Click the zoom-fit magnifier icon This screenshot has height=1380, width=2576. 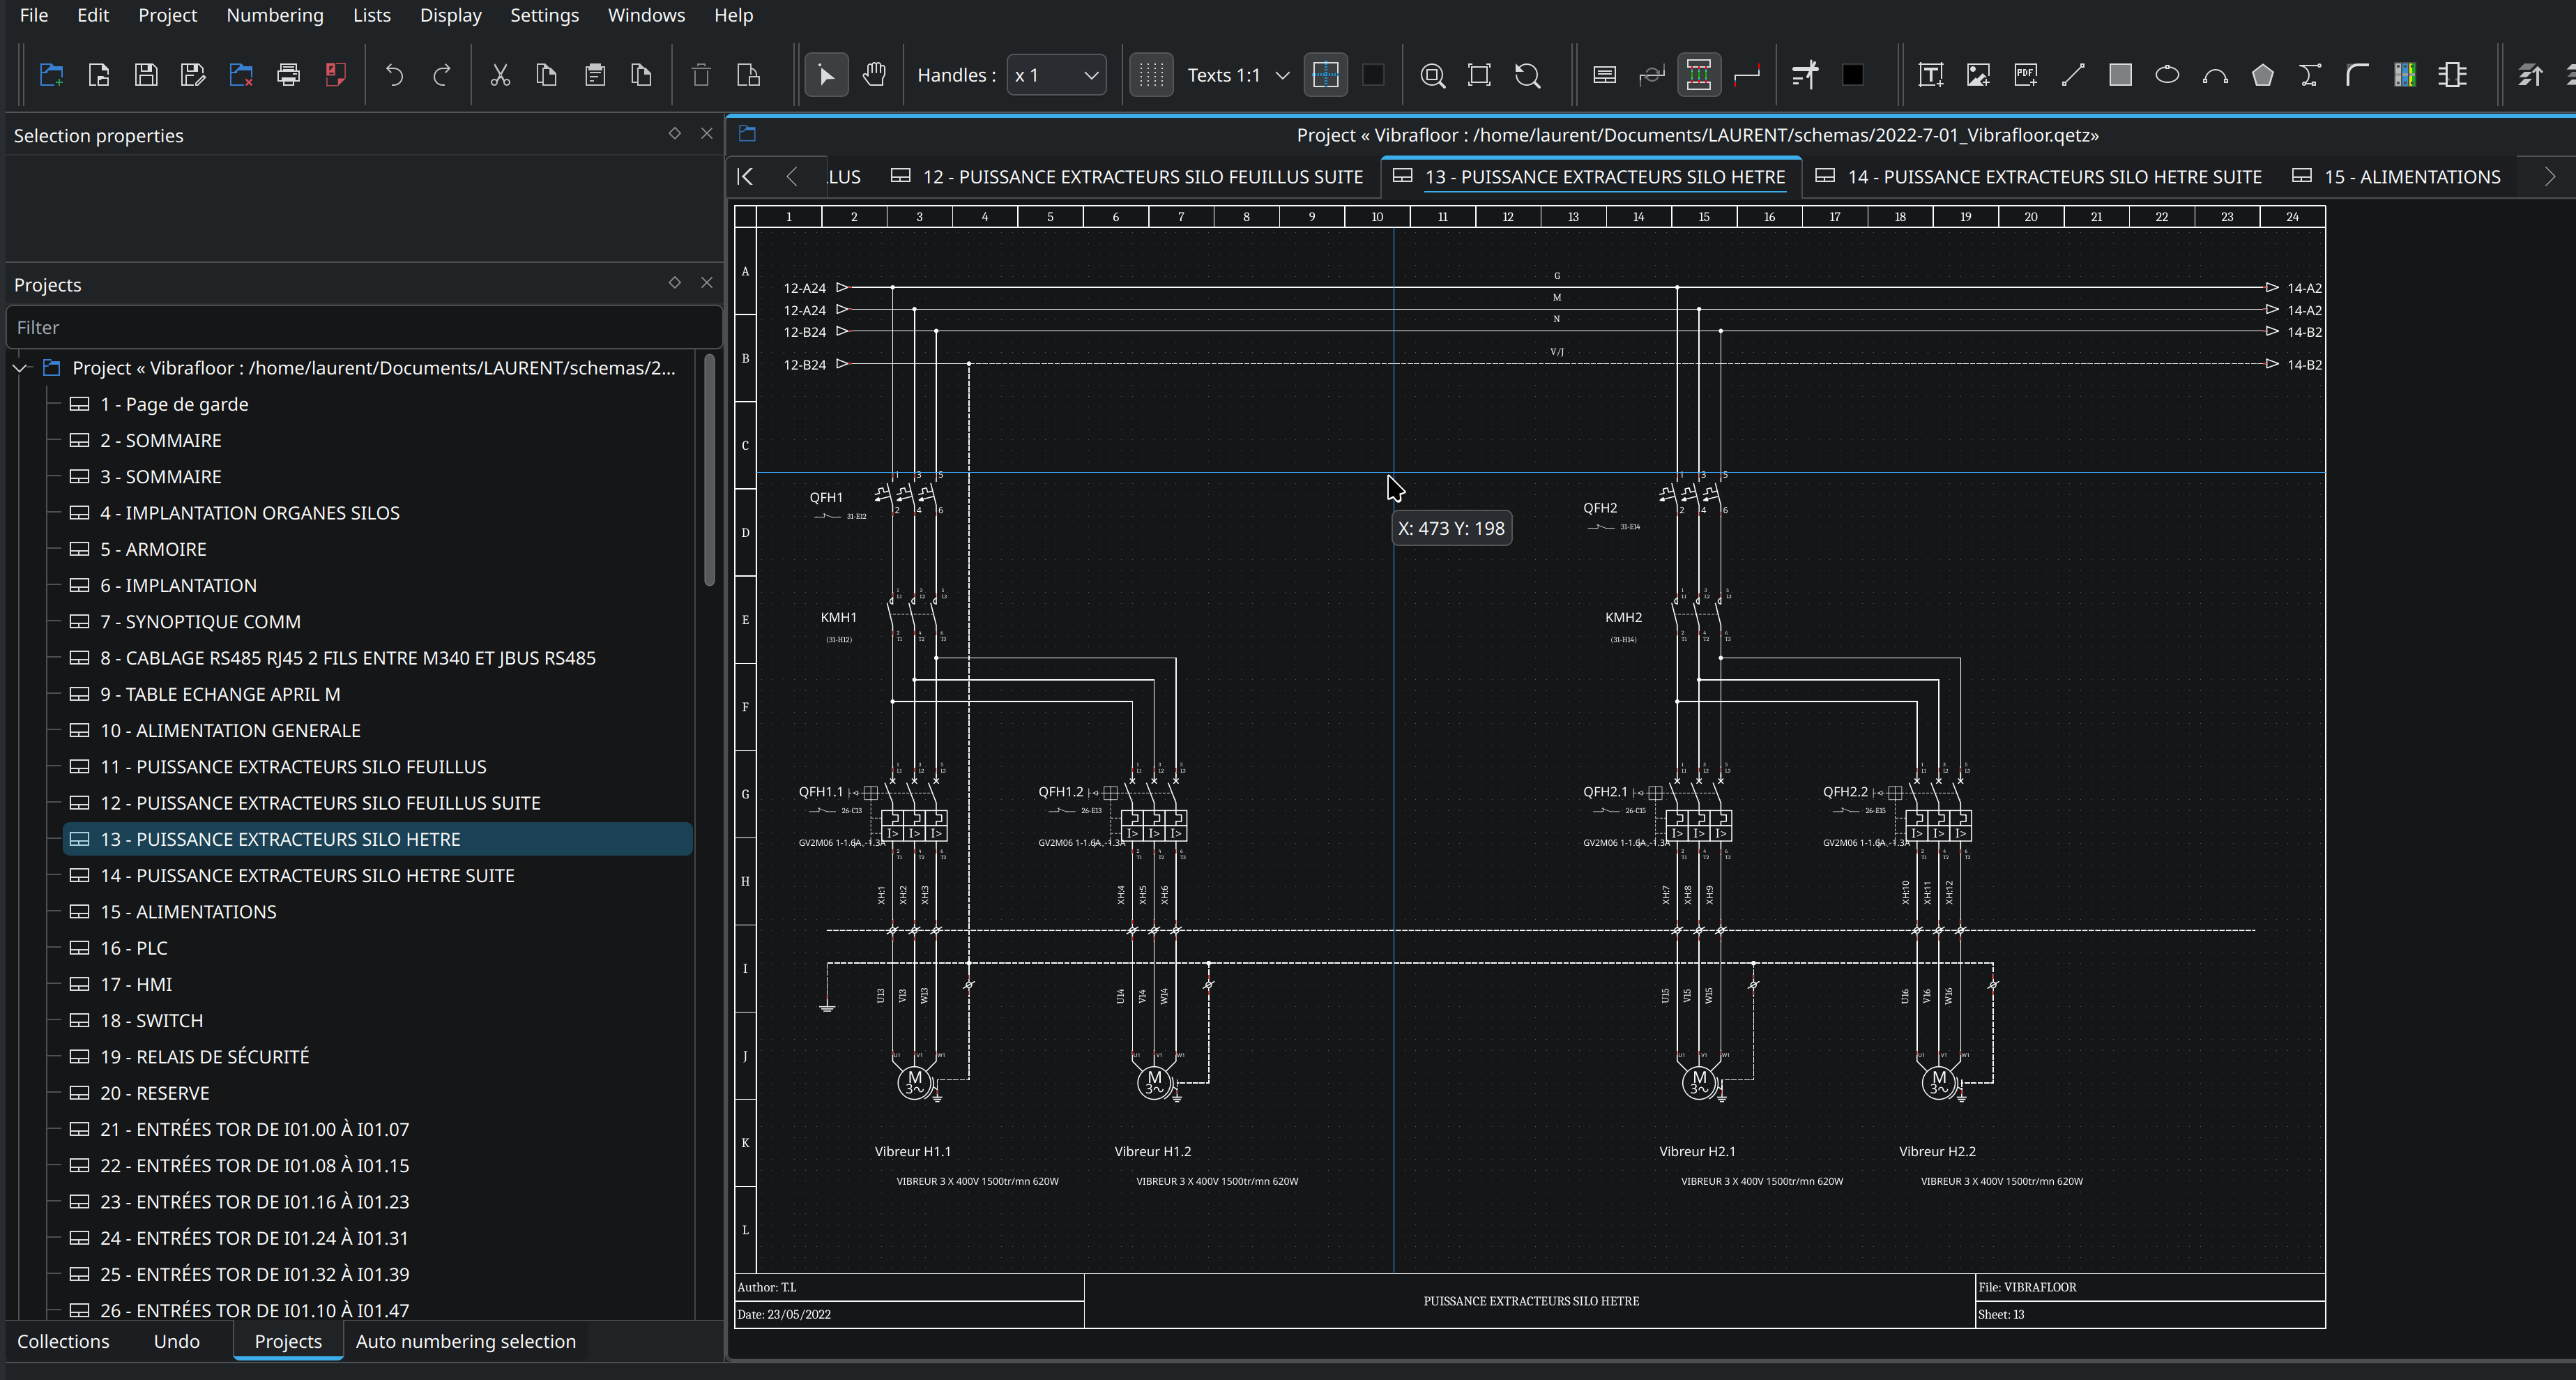(x=1432, y=75)
